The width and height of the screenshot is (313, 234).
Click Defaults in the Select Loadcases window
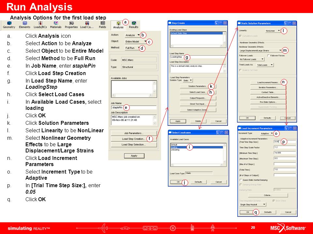pyautogui.click(x=198, y=182)
